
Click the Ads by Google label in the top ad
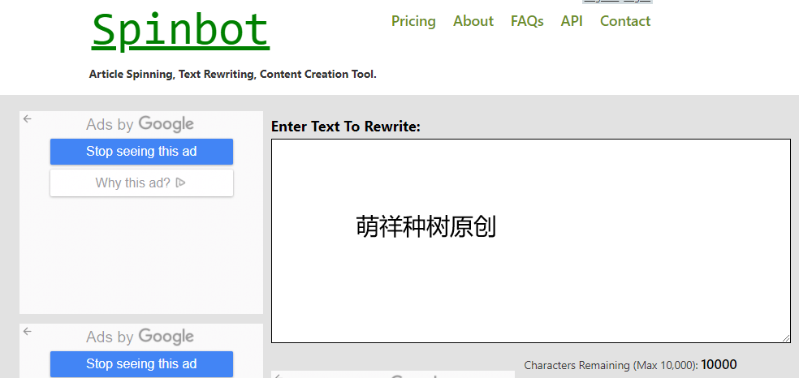(140, 124)
